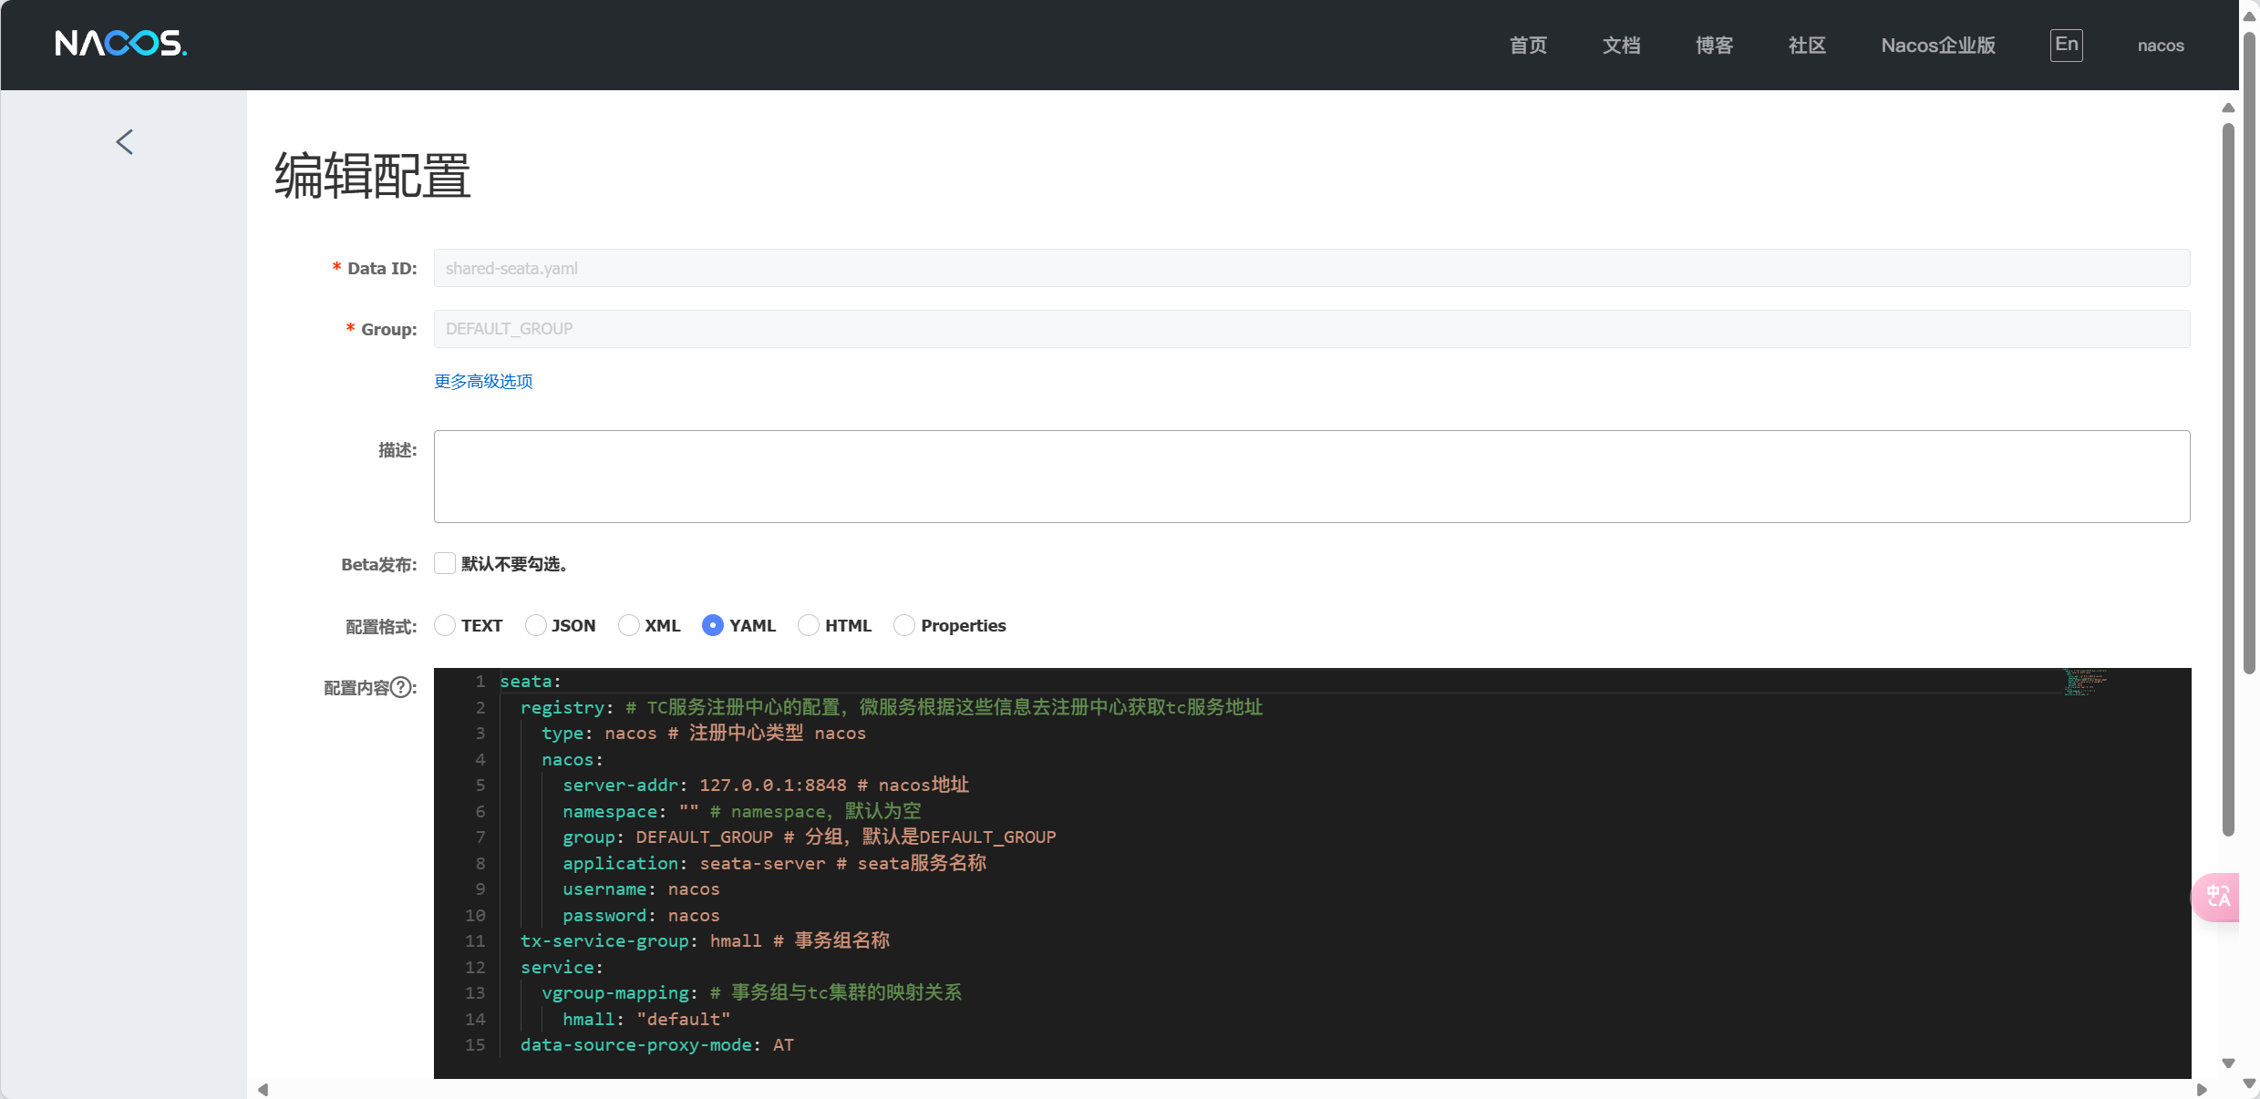Click the NACOS logo

(120, 44)
